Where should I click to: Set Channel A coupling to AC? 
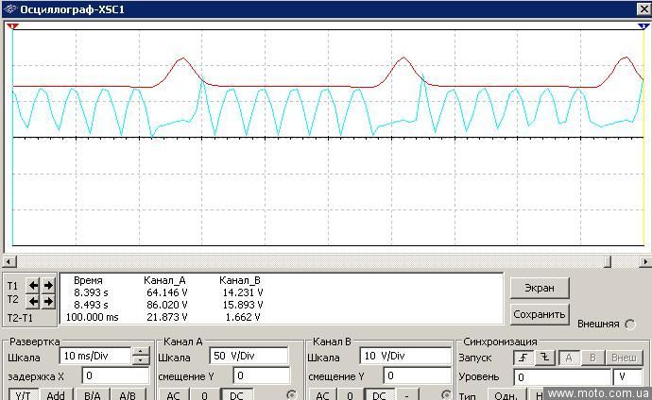click(173, 394)
